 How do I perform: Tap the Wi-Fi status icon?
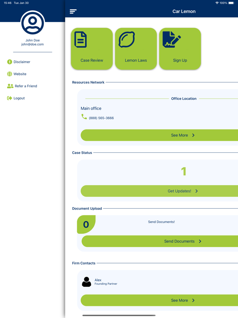(217, 3)
